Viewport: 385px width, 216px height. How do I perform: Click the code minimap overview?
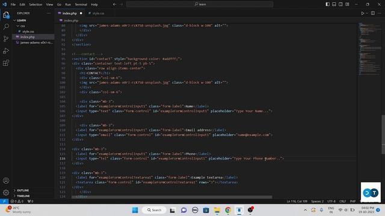pos(369,49)
